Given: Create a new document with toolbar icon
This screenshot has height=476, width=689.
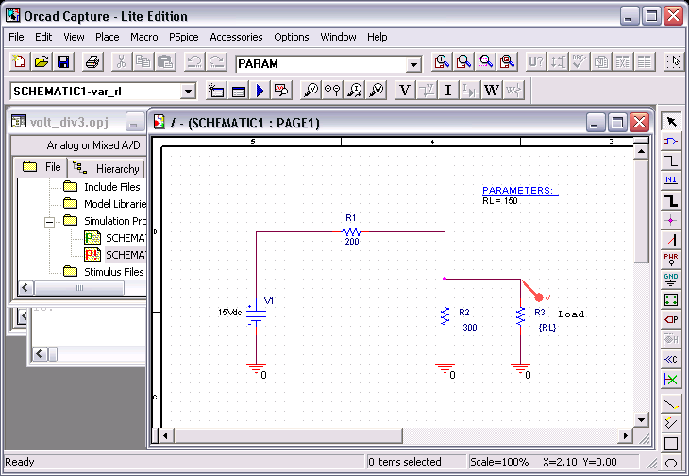Looking at the screenshot, I should click(x=19, y=62).
